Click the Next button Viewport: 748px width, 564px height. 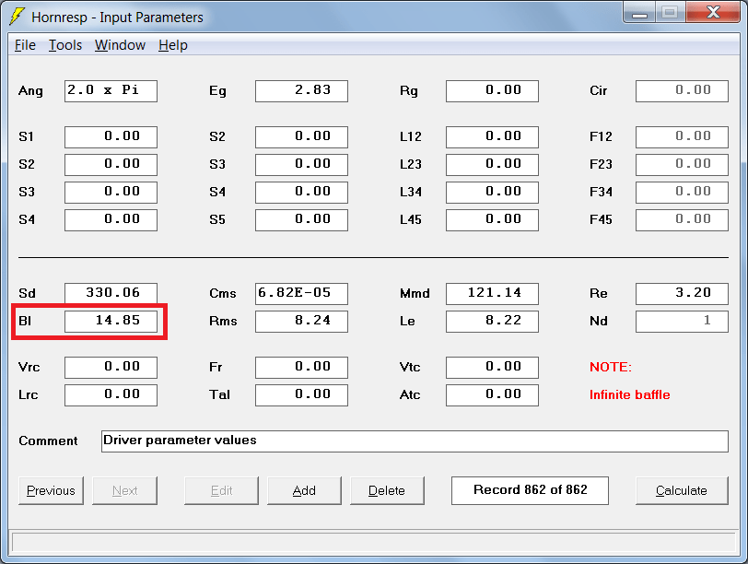(125, 490)
